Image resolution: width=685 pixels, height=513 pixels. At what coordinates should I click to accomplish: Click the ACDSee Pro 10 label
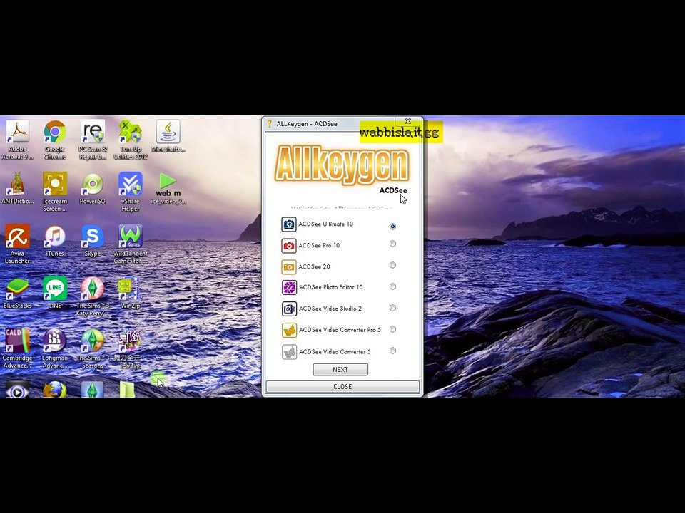319,246
